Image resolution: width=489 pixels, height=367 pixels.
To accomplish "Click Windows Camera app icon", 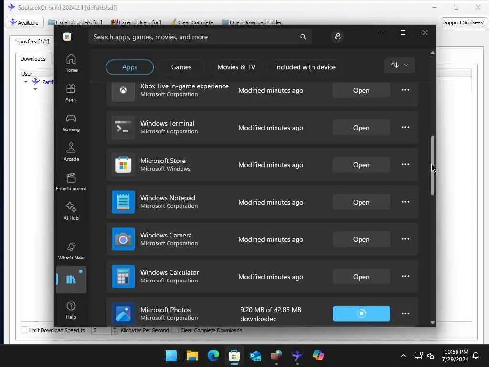I will (123, 239).
